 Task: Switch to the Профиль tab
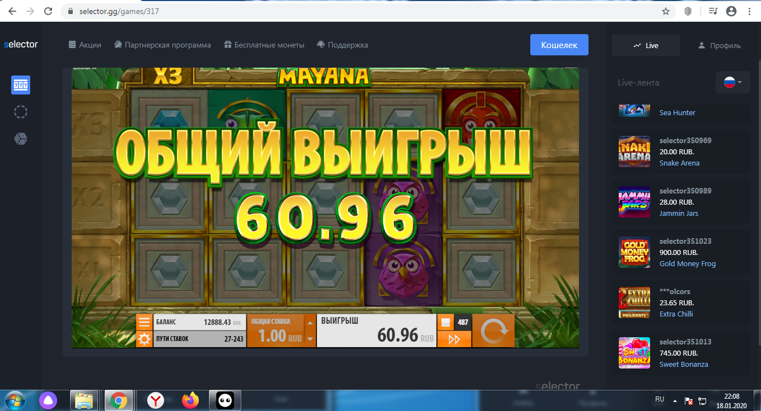click(x=719, y=45)
